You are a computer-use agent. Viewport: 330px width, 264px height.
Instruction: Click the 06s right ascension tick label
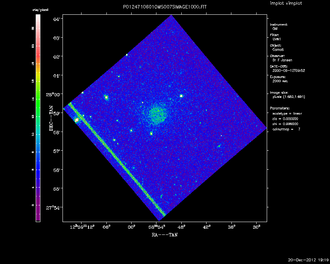[x=106, y=227]
